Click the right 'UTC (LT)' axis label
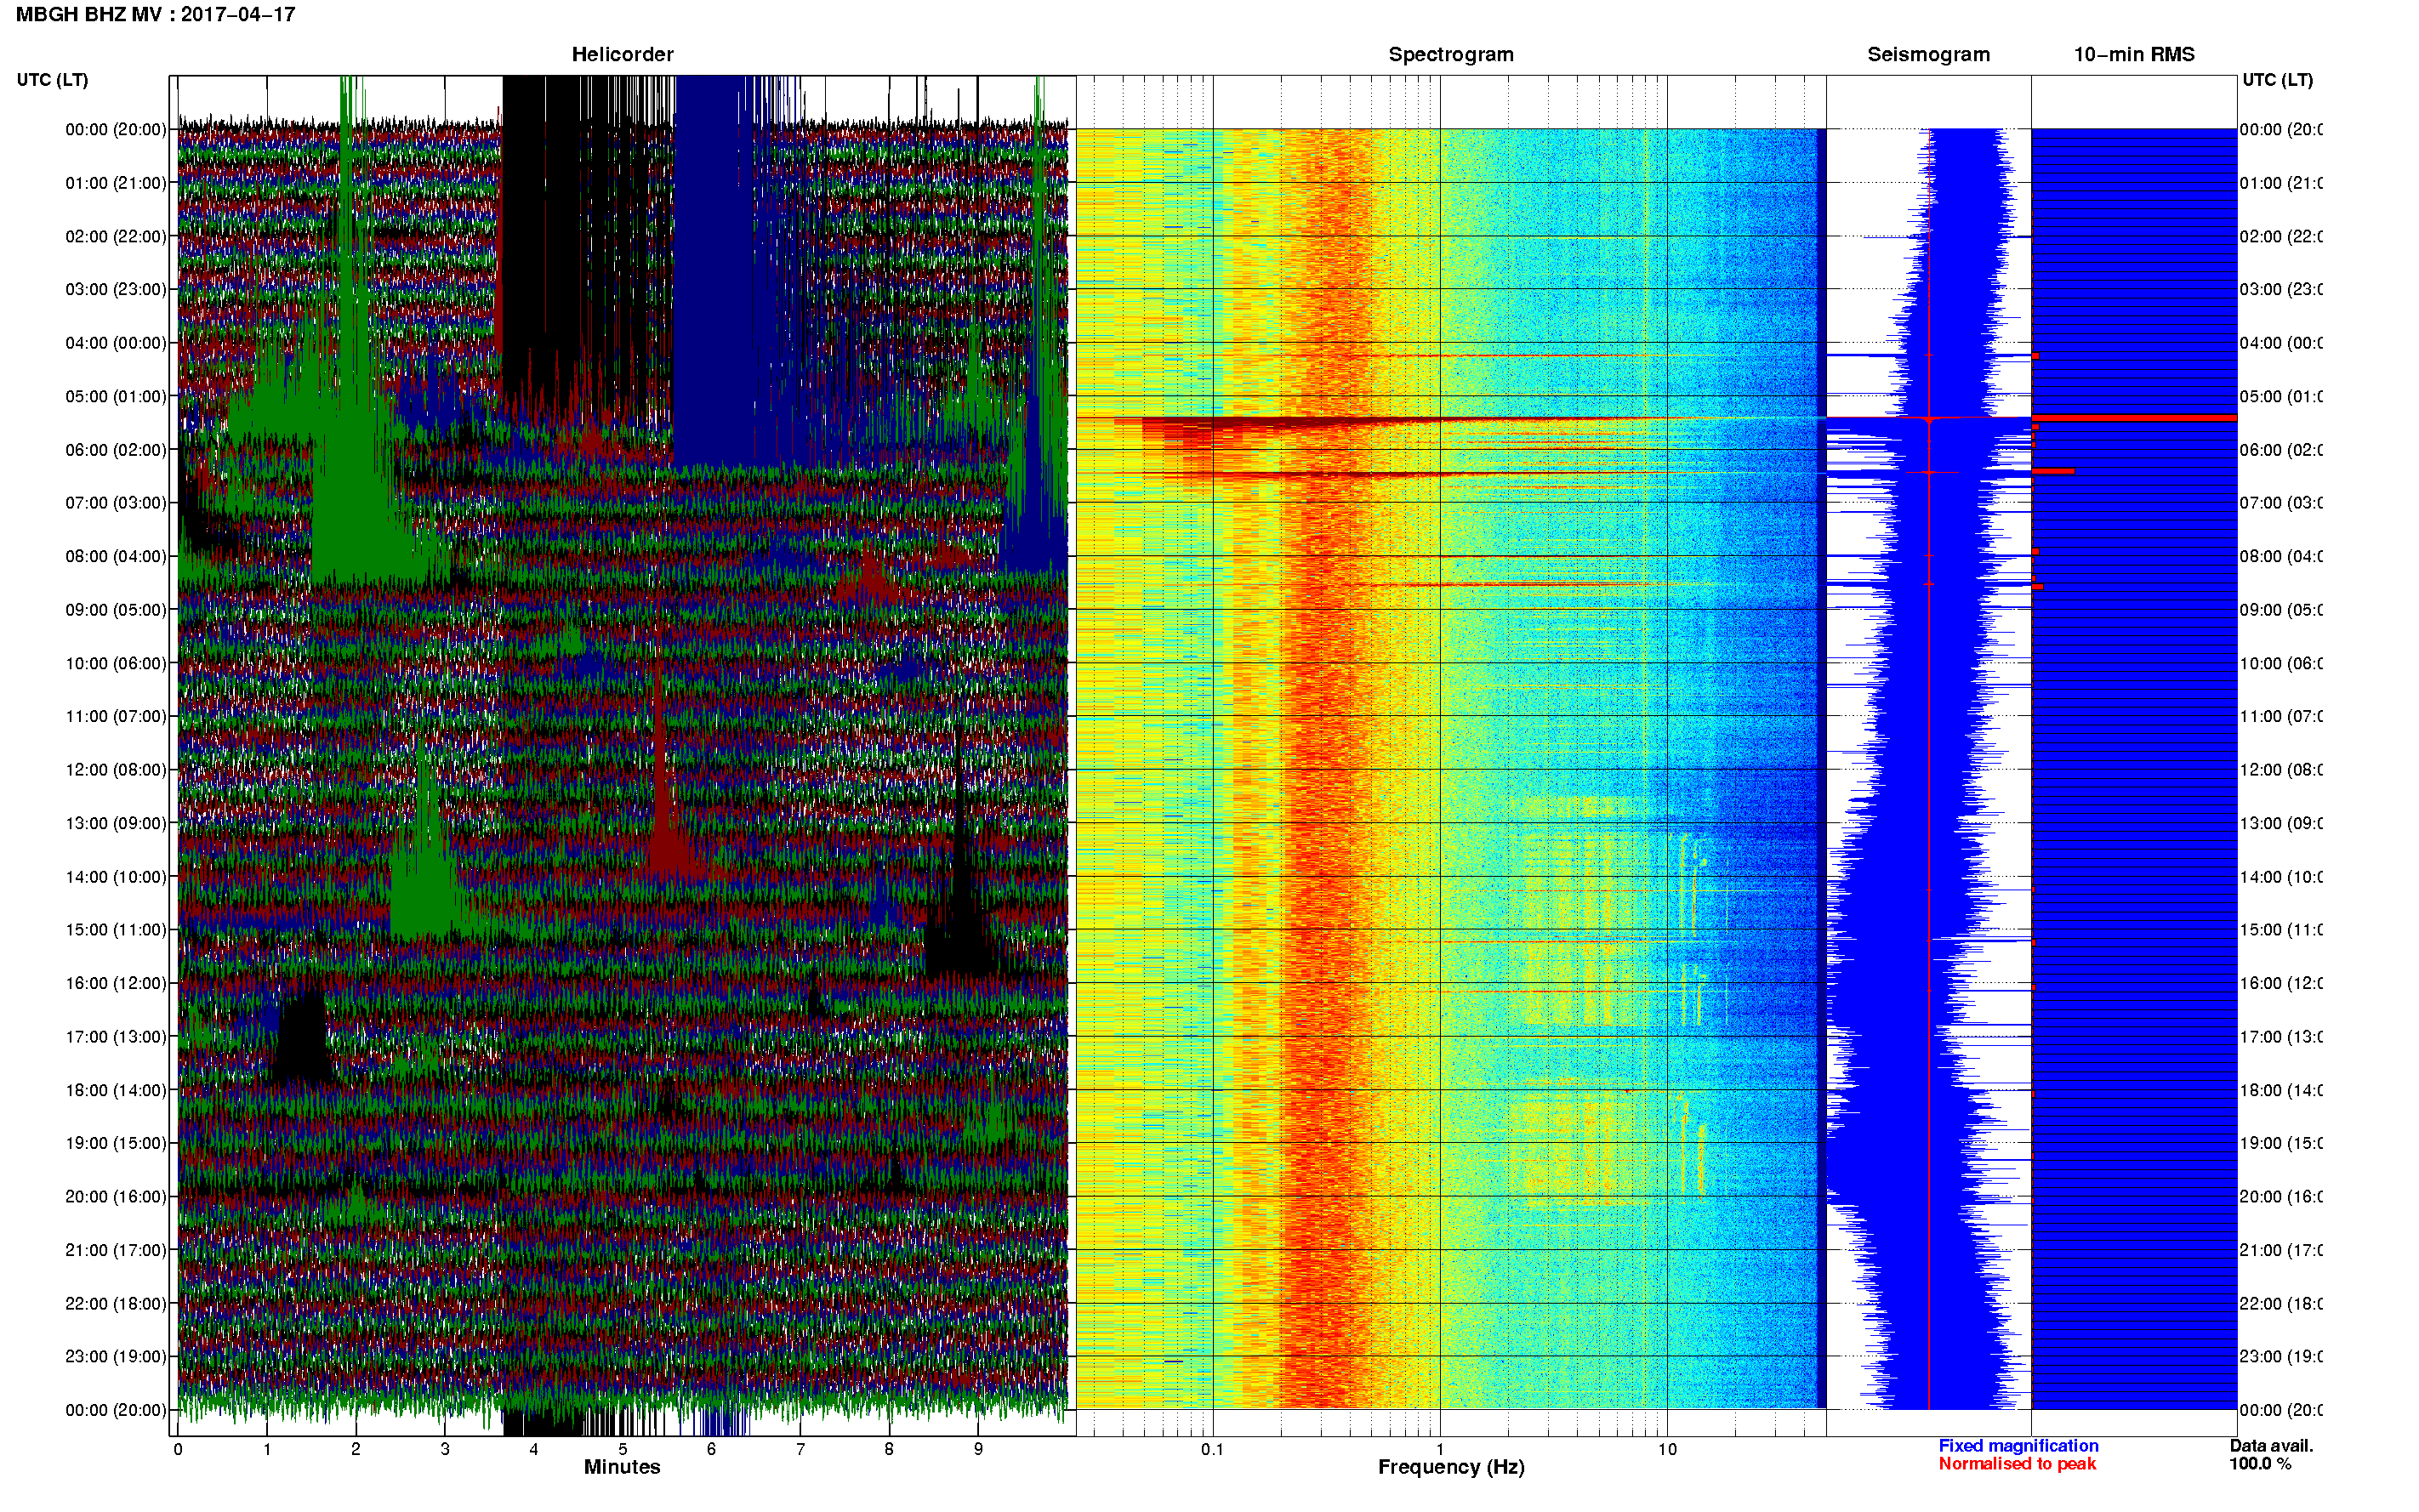The width and height of the screenshot is (2419, 1512). pos(2277,79)
